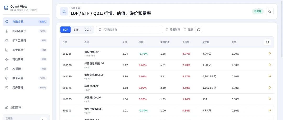Screen dimensions: 283x120
Task: Enable the 隐藏暂停 checkbox
Action: click(x=167, y=30)
